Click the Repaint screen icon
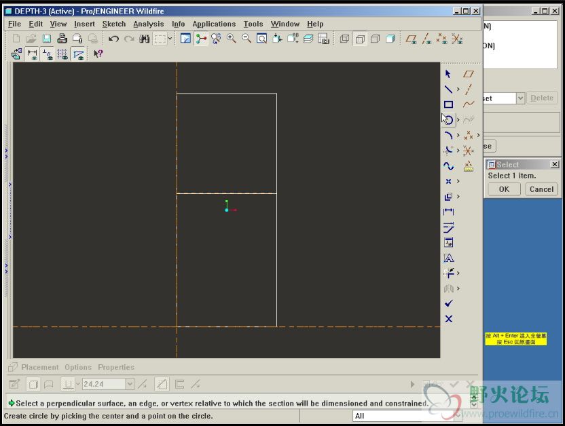This screenshot has width=565, height=426. [x=185, y=39]
